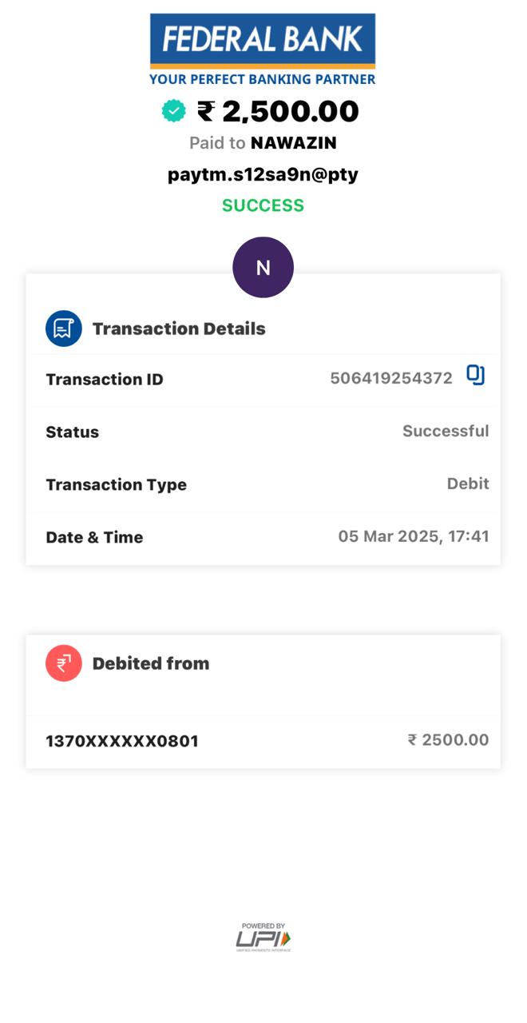Image resolution: width=527 pixels, height=1023 pixels.
Task: Tap the Powered by UPI logo
Action: (263, 937)
